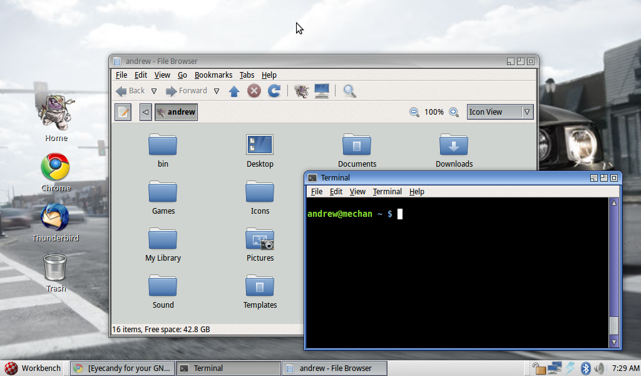This screenshot has height=376, width=641.
Task: Go up to the parent folder
Action: [234, 91]
